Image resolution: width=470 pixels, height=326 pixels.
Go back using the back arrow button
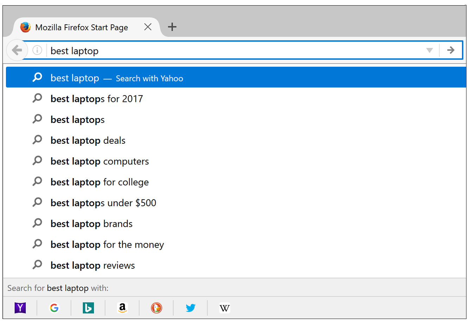coord(17,50)
